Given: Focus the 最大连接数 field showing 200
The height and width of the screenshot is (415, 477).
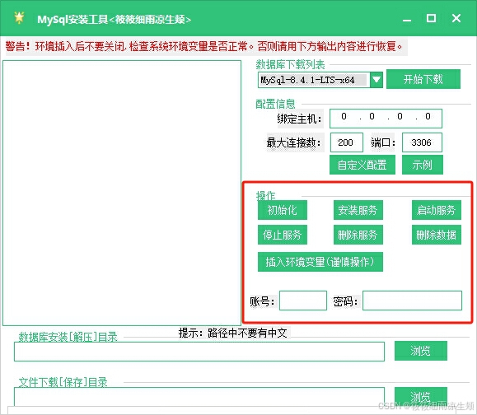Looking at the screenshot, I should point(346,142).
